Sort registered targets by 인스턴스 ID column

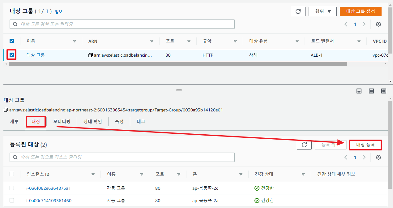pos(93,174)
